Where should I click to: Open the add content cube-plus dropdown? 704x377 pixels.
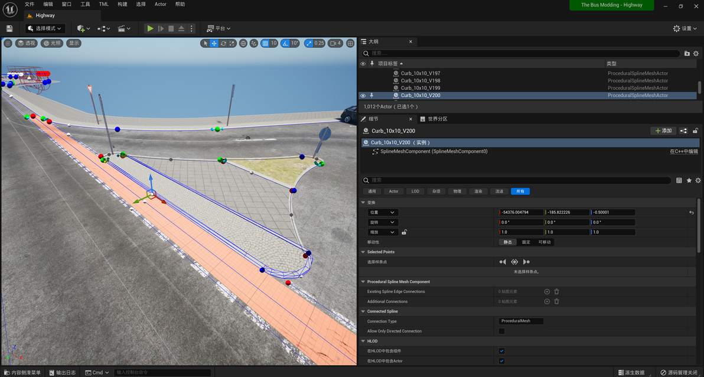coord(83,28)
